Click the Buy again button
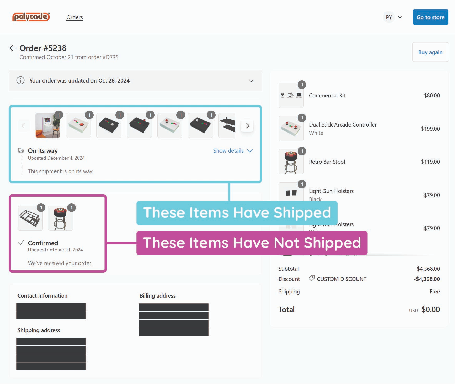 point(430,52)
